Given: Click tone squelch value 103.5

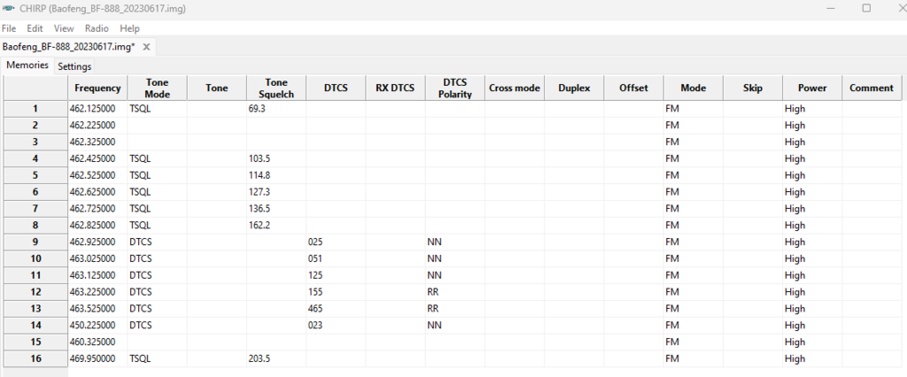Looking at the screenshot, I should [276, 158].
